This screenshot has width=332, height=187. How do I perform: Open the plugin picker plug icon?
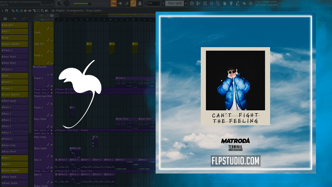(x=231, y=3)
